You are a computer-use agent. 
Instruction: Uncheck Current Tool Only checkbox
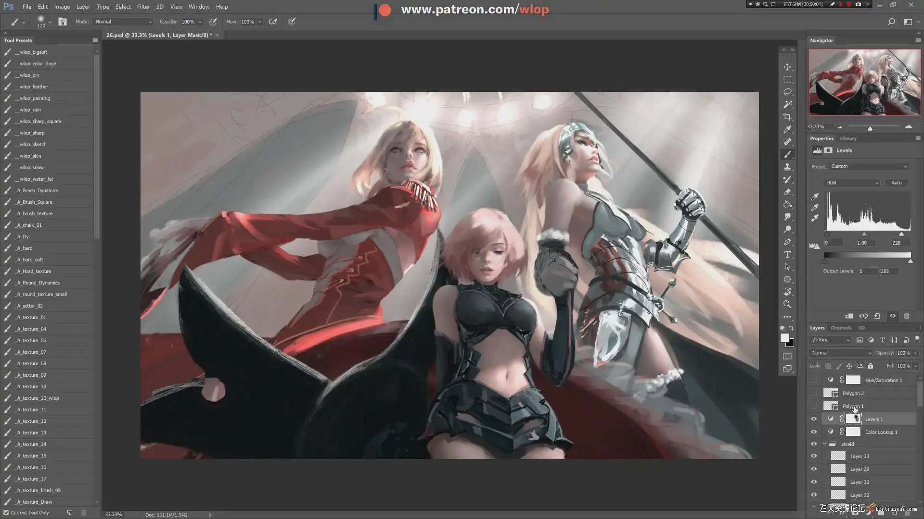(6, 513)
